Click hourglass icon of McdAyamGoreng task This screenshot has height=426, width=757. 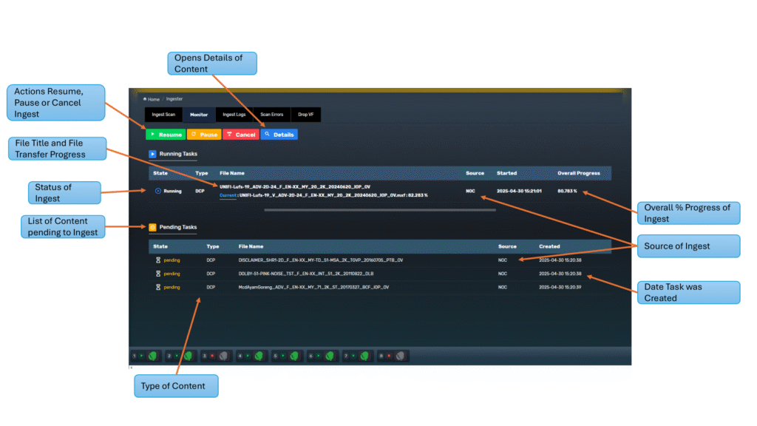click(x=158, y=287)
